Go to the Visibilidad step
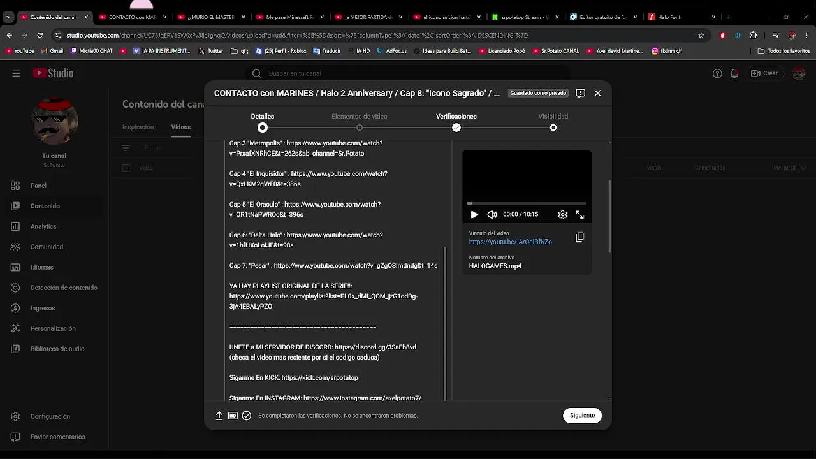816x459 pixels. coord(553,122)
